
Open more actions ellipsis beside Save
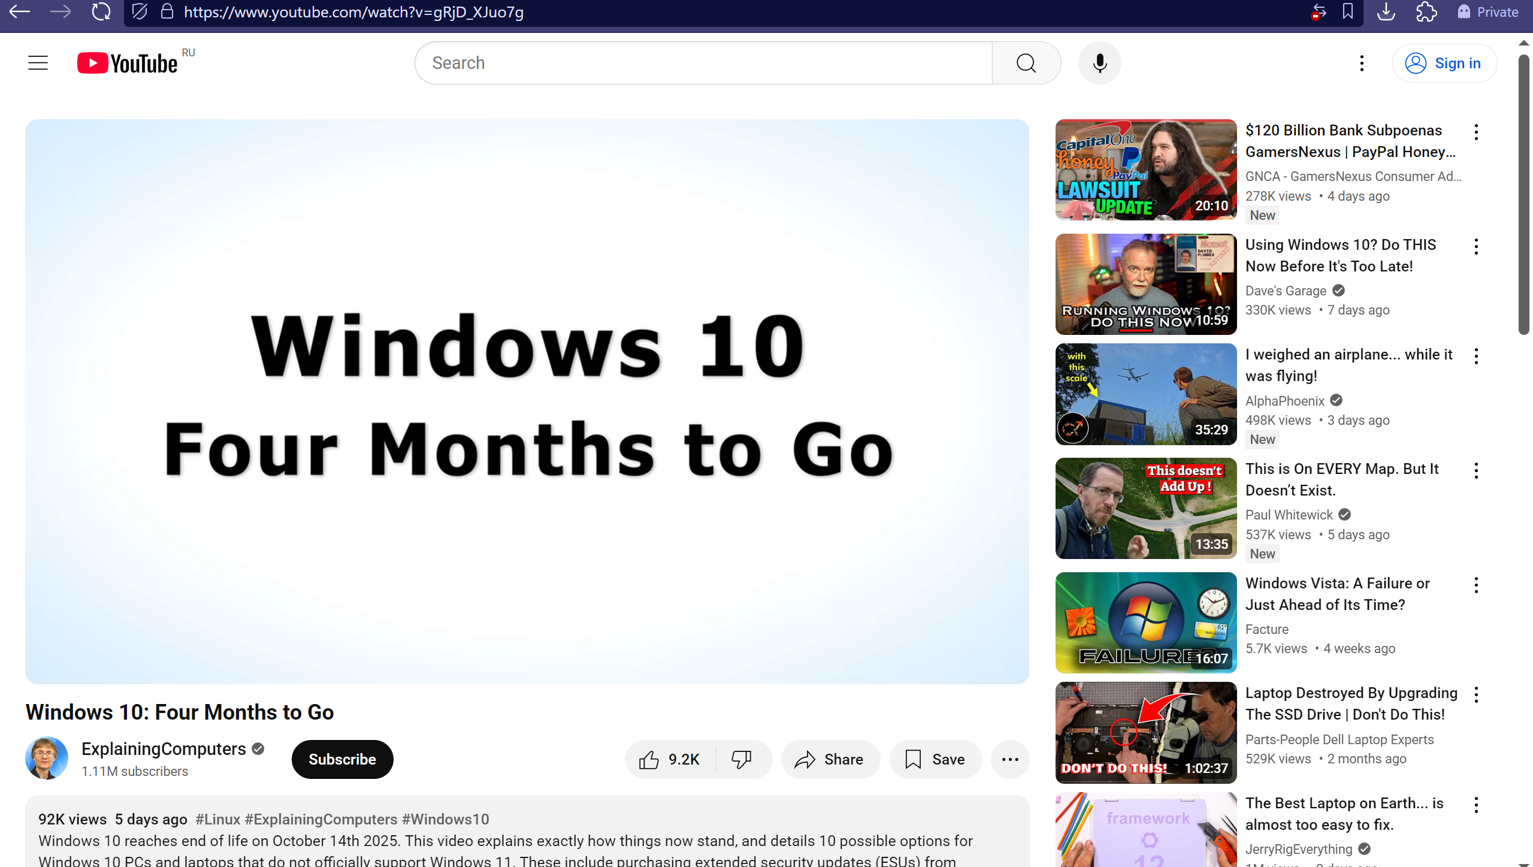(x=1010, y=759)
